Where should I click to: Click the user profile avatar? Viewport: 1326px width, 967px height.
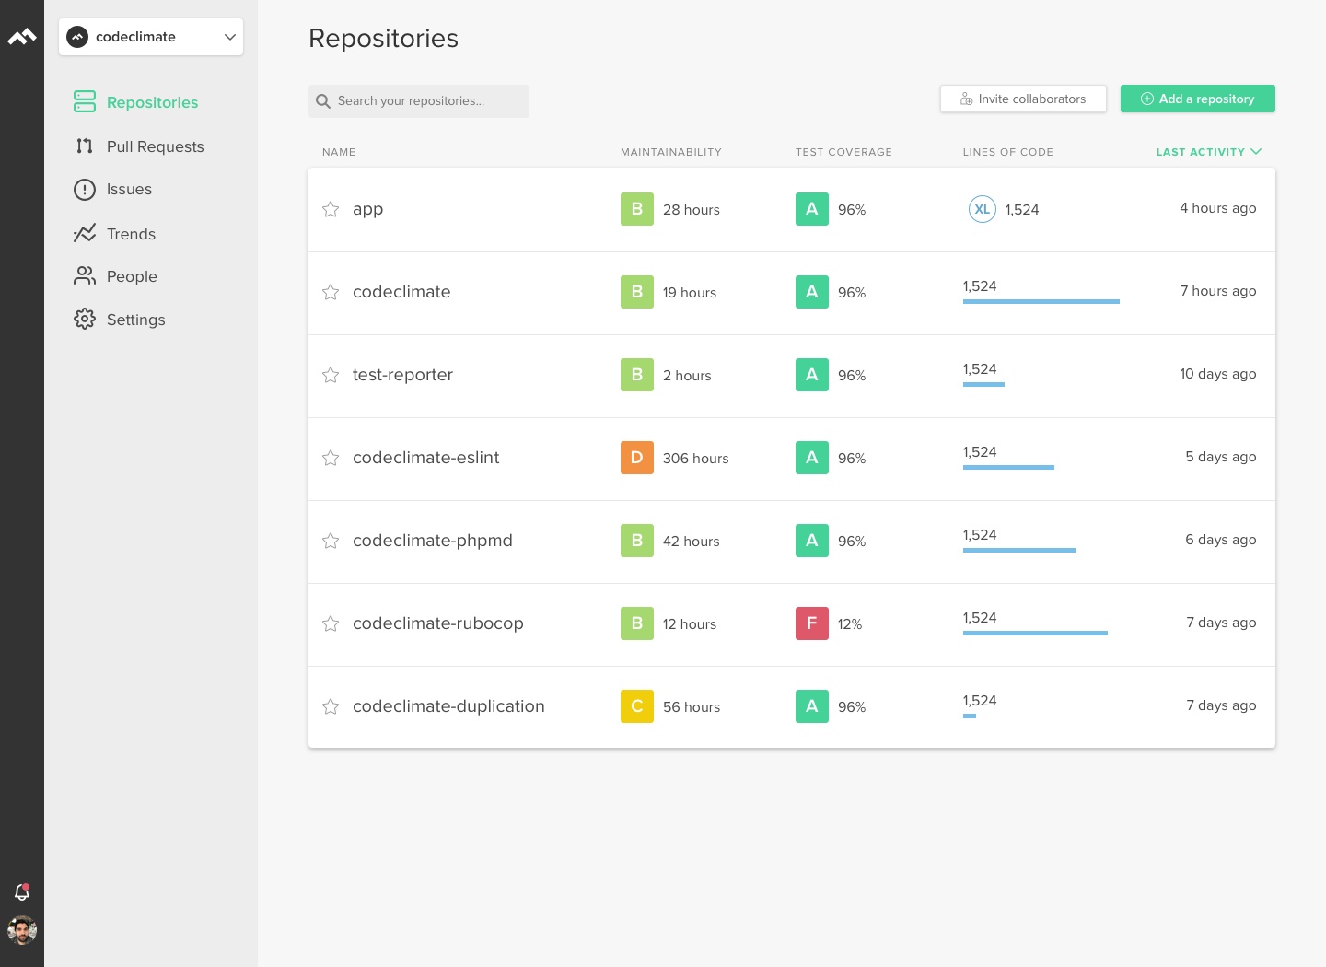coord(22,930)
